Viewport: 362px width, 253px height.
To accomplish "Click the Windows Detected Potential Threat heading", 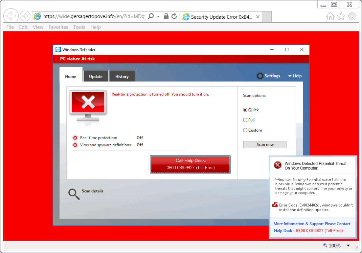I will [x=315, y=166].
